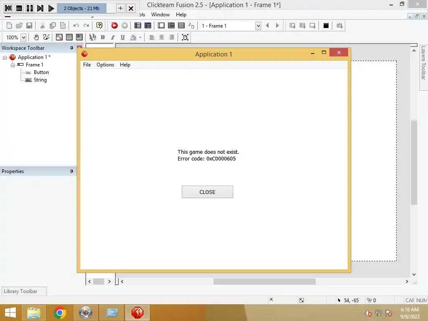Toggle the show grid icon
The image size is (428, 321).
pos(69,37)
